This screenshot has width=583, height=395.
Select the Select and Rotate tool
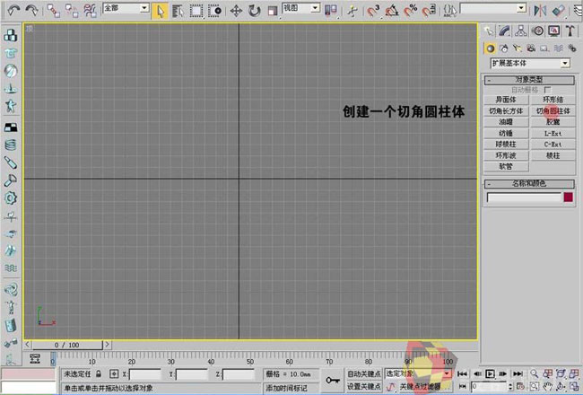[x=255, y=11]
